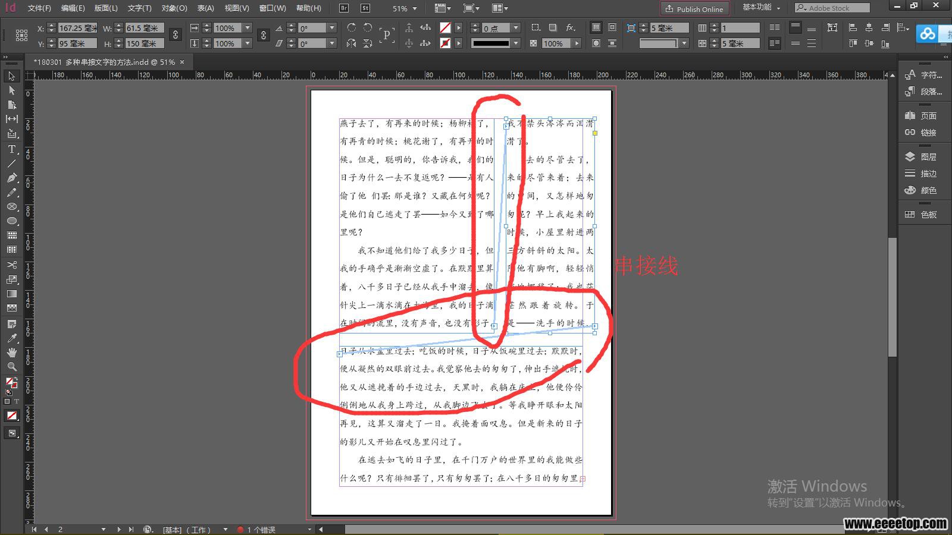Open the drop shadow effect icon
Image resolution: width=952 pixels, height=535 pixels.
pos(553,28)
